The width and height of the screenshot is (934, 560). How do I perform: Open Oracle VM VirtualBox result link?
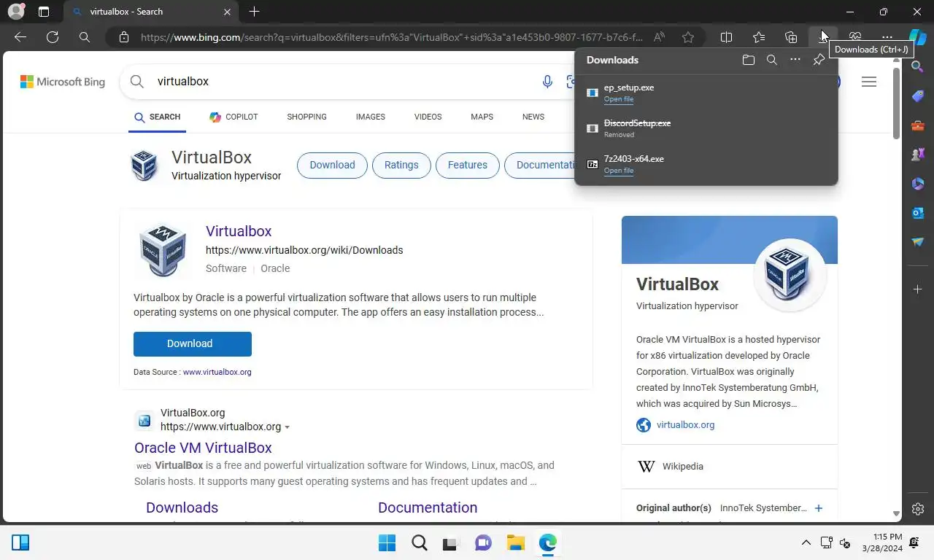(x=203, y=448)
